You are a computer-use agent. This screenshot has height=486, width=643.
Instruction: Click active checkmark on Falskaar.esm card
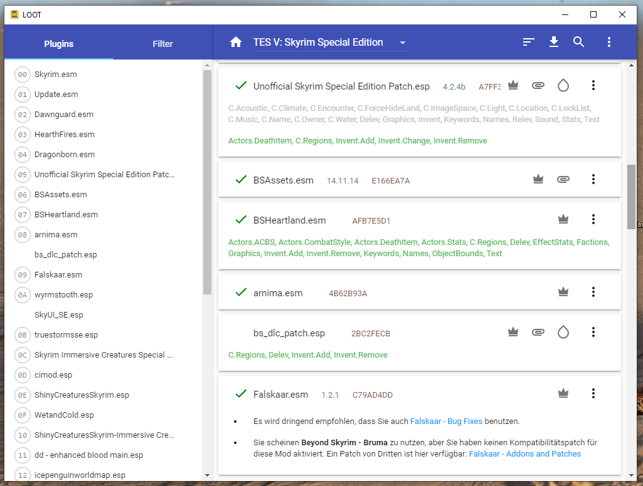[x=240, y=394]
